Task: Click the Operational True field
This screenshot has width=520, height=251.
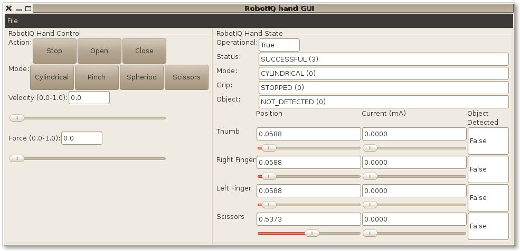Action: point(279,45)
